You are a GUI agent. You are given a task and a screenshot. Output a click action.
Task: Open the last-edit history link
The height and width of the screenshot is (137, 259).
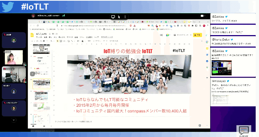coord(107,37)
